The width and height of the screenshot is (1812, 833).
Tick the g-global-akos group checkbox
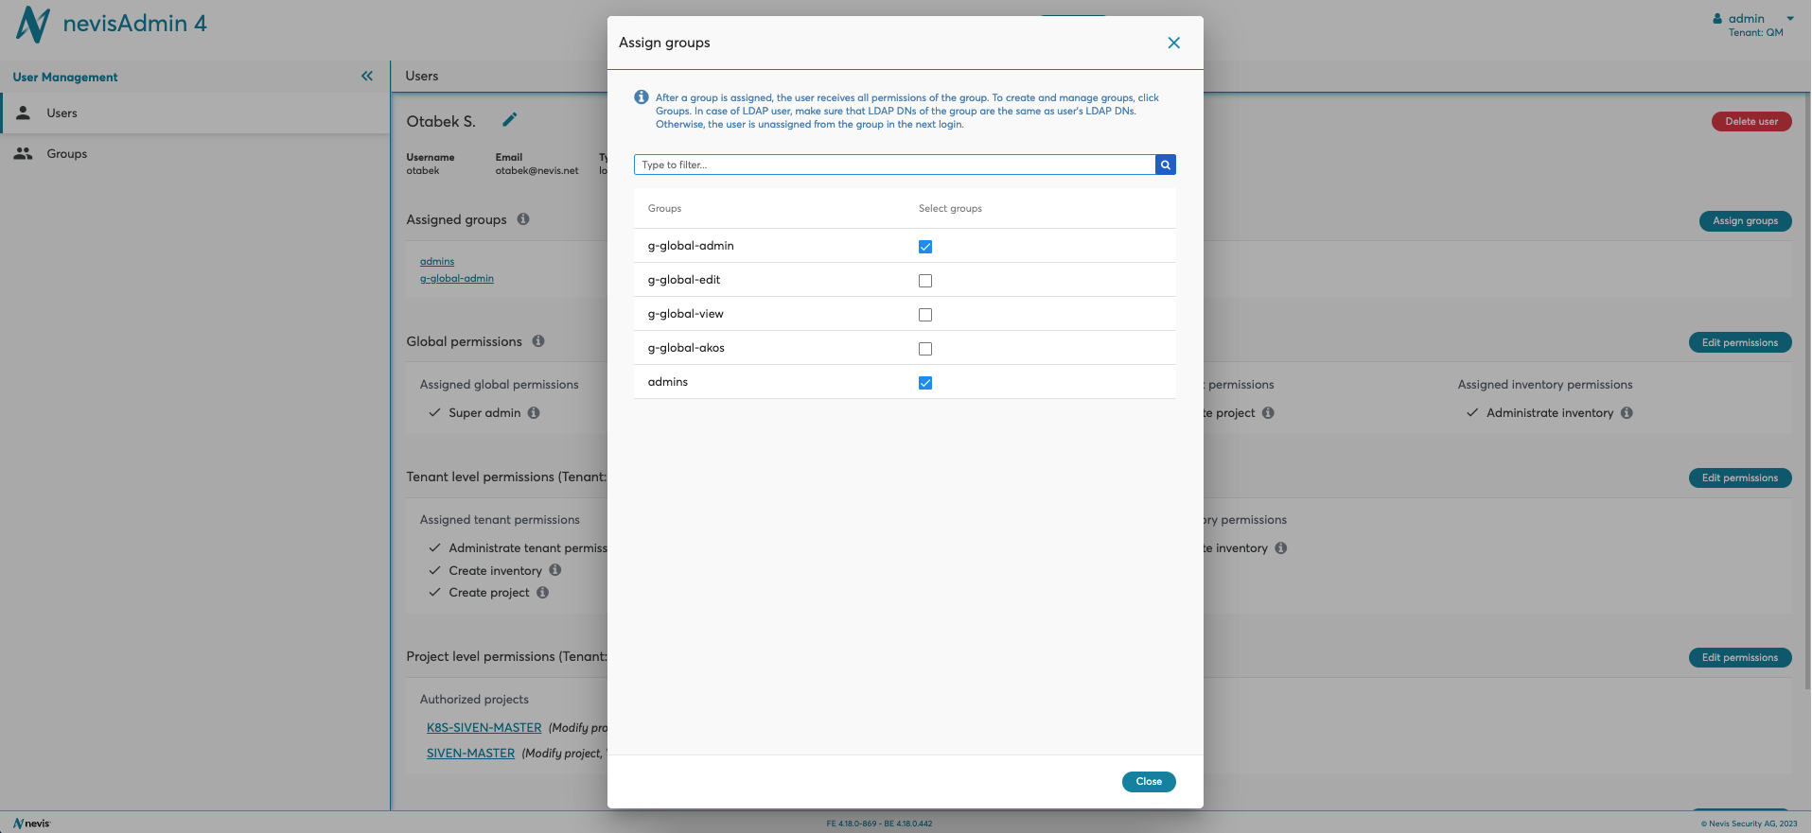pos(925,349)
